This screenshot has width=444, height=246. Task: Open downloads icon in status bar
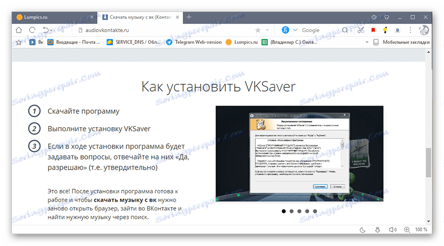click(x=377, y=230)
